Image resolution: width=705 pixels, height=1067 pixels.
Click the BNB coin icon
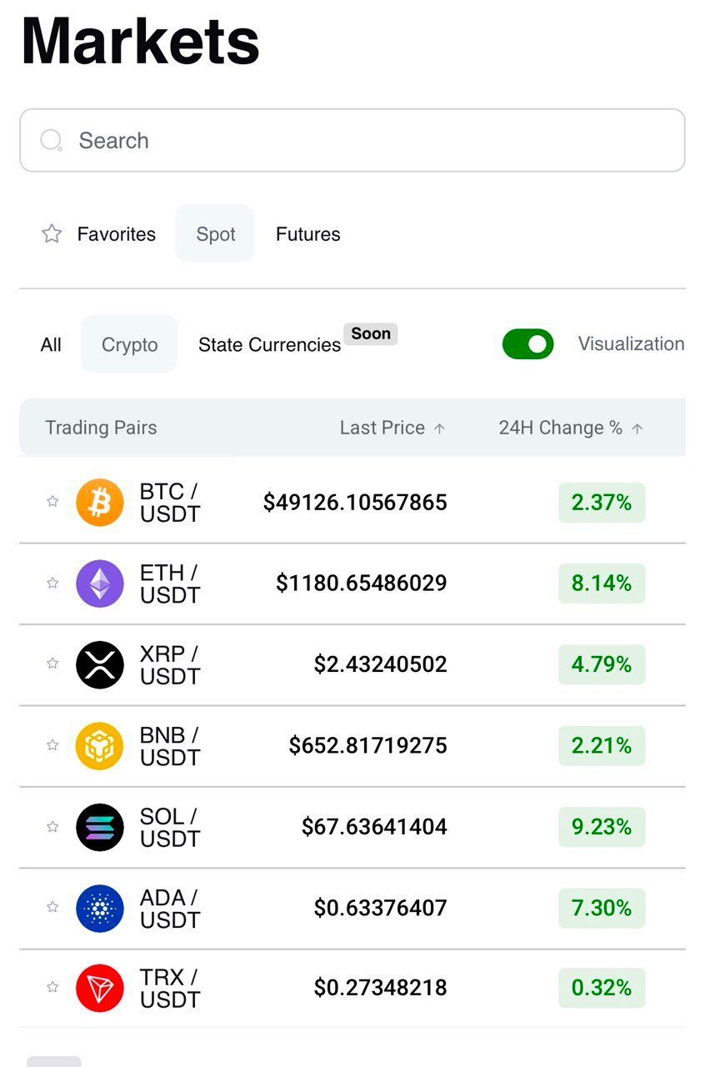pyautogui.click(x=100, y=745)
